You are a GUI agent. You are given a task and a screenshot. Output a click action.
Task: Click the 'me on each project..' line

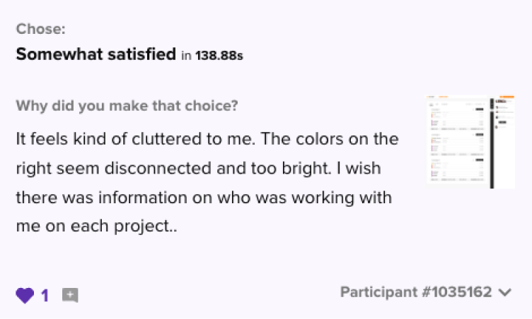pos(97,227)
